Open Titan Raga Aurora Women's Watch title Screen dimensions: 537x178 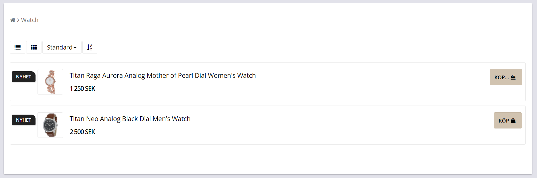[163, 76]
